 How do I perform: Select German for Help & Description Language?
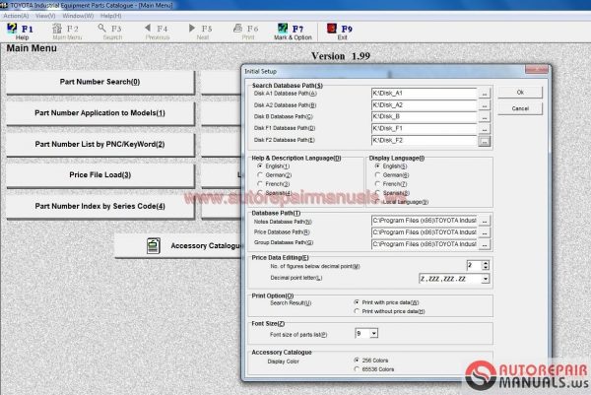click(x=260, y=175)
